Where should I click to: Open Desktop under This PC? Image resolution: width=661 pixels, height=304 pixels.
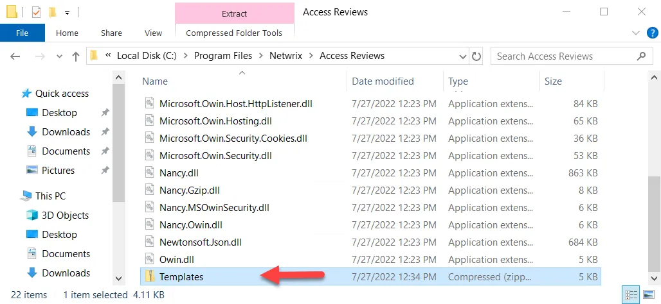pyautogui.click(x=59, y=234)
